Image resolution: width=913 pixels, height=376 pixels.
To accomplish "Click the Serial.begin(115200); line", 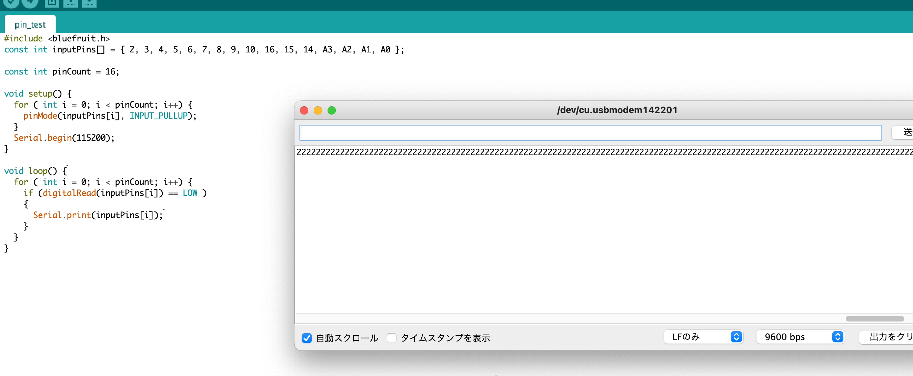I will click(64, 138).
